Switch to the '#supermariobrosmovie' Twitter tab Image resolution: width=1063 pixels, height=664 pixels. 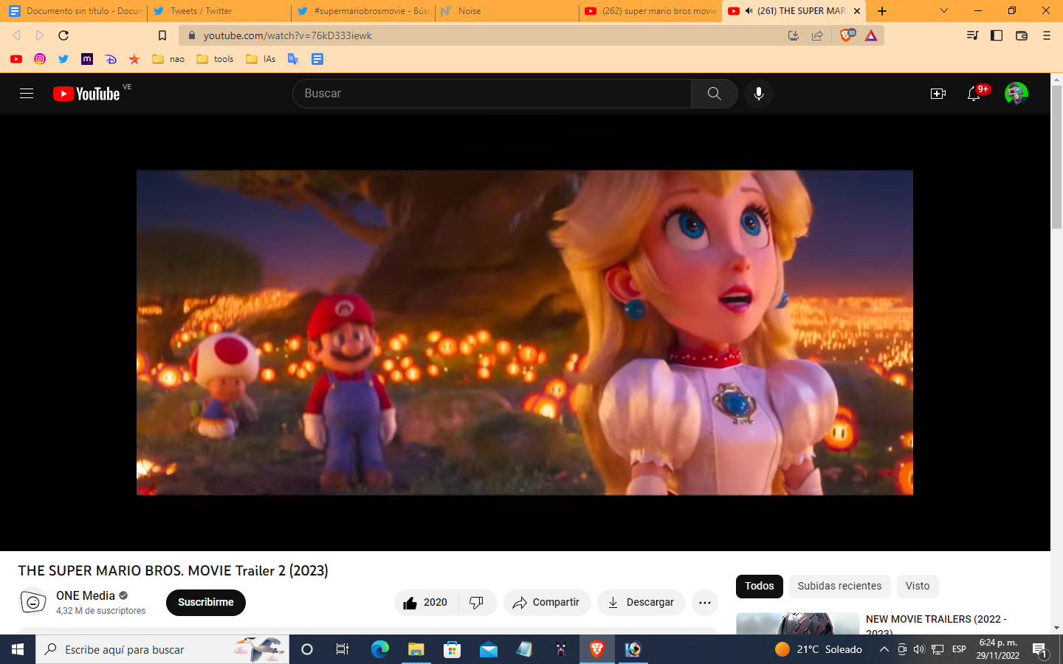(x=363, y=11)
